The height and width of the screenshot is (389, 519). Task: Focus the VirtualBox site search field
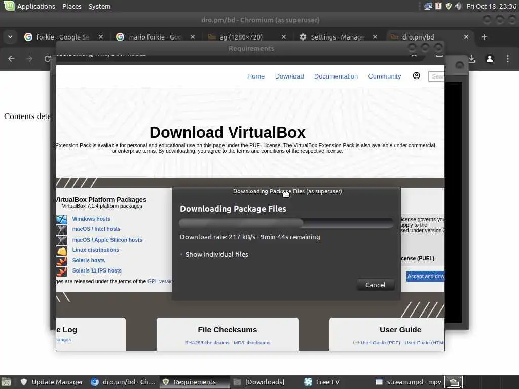[436, 76]
